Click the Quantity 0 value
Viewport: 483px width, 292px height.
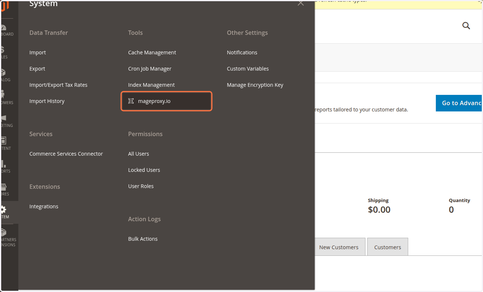tap(451, 210)
